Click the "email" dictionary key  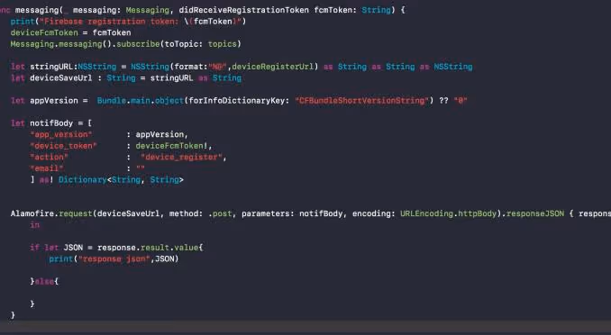(x=47, y=168)
